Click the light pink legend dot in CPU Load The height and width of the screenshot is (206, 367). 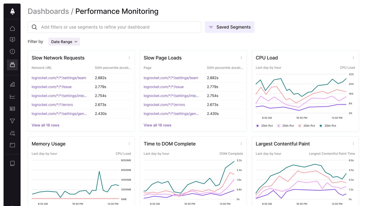pyautogui.click(x=279, y=126)
